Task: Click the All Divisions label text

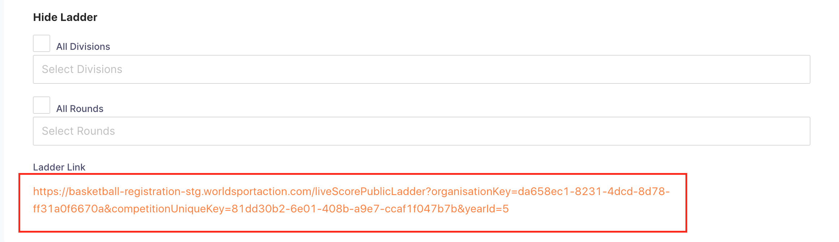Action: pos(83,47)
